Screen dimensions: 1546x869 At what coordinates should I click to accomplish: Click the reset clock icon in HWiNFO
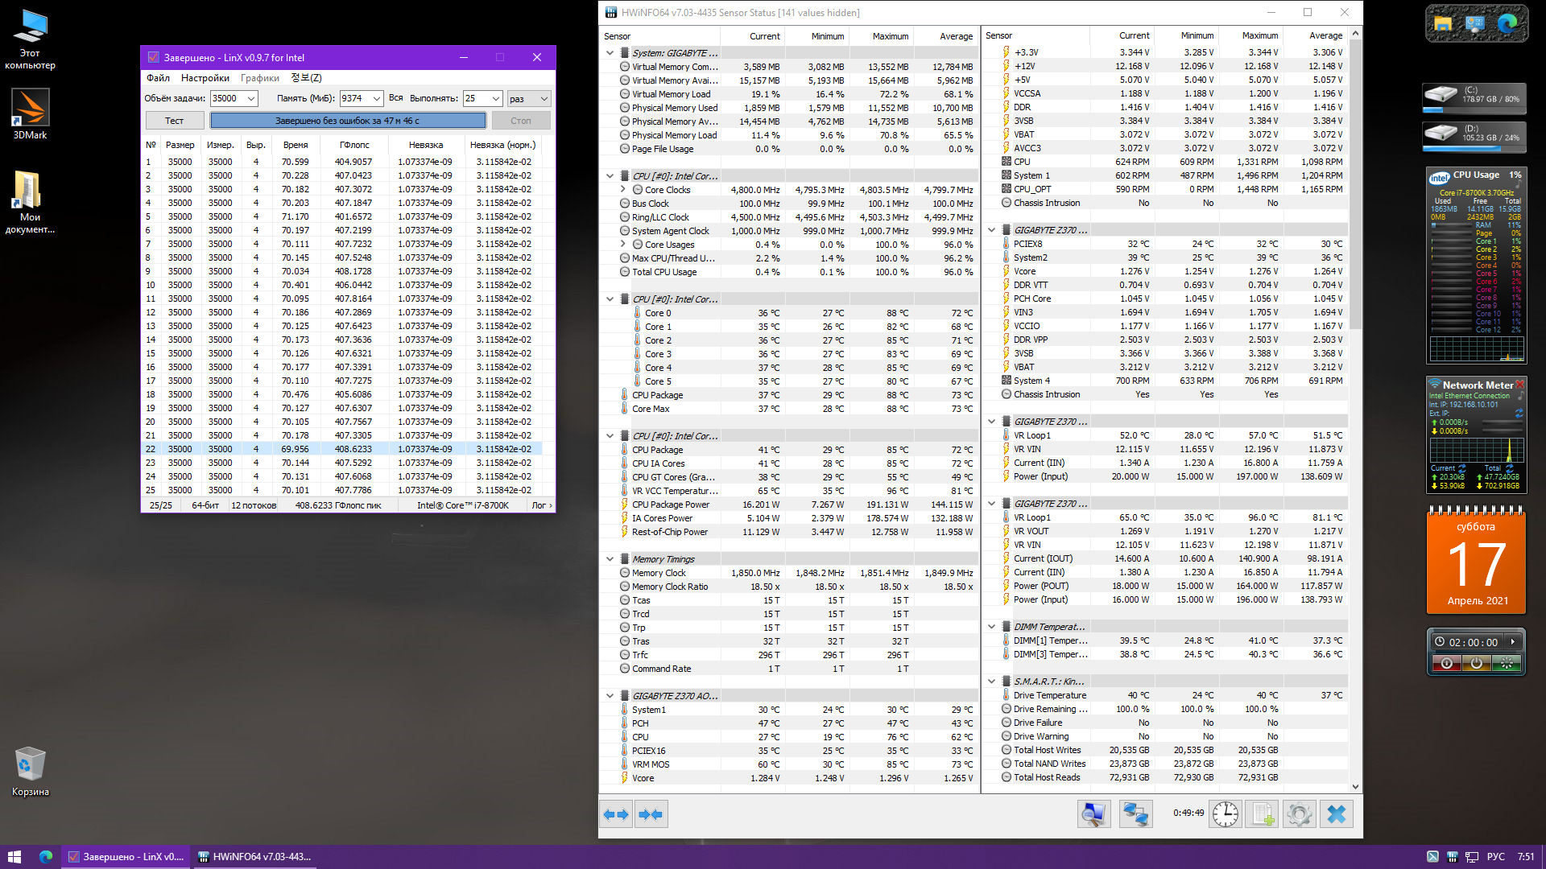coord(1225,814)
